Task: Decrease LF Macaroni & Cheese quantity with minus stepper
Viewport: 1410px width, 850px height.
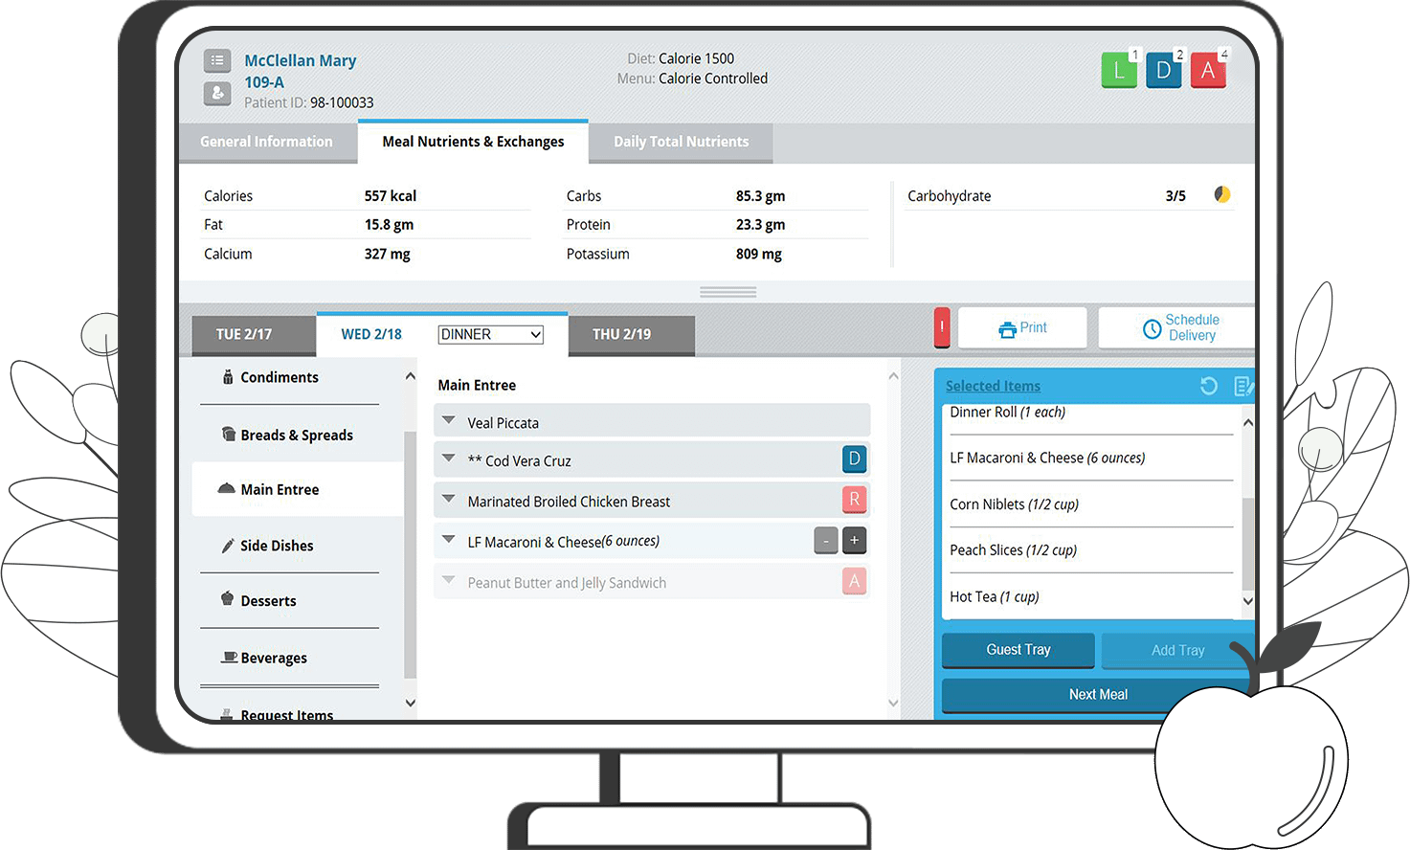Action: point(825,540)
